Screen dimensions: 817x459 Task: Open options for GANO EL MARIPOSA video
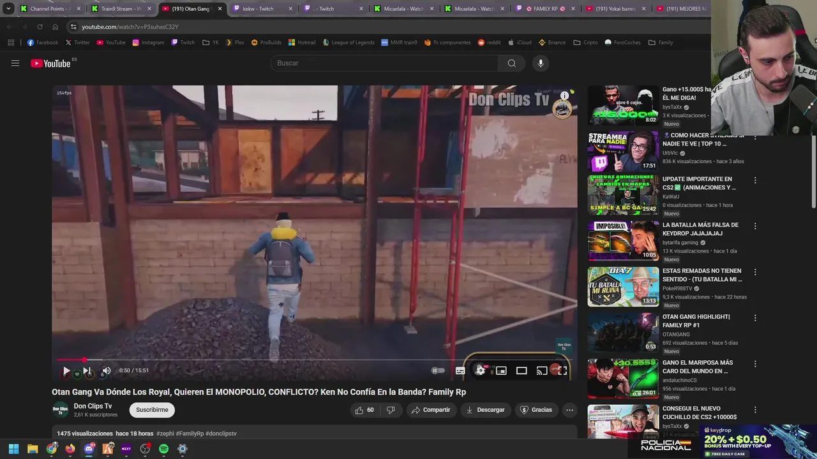tap(755, 364)
